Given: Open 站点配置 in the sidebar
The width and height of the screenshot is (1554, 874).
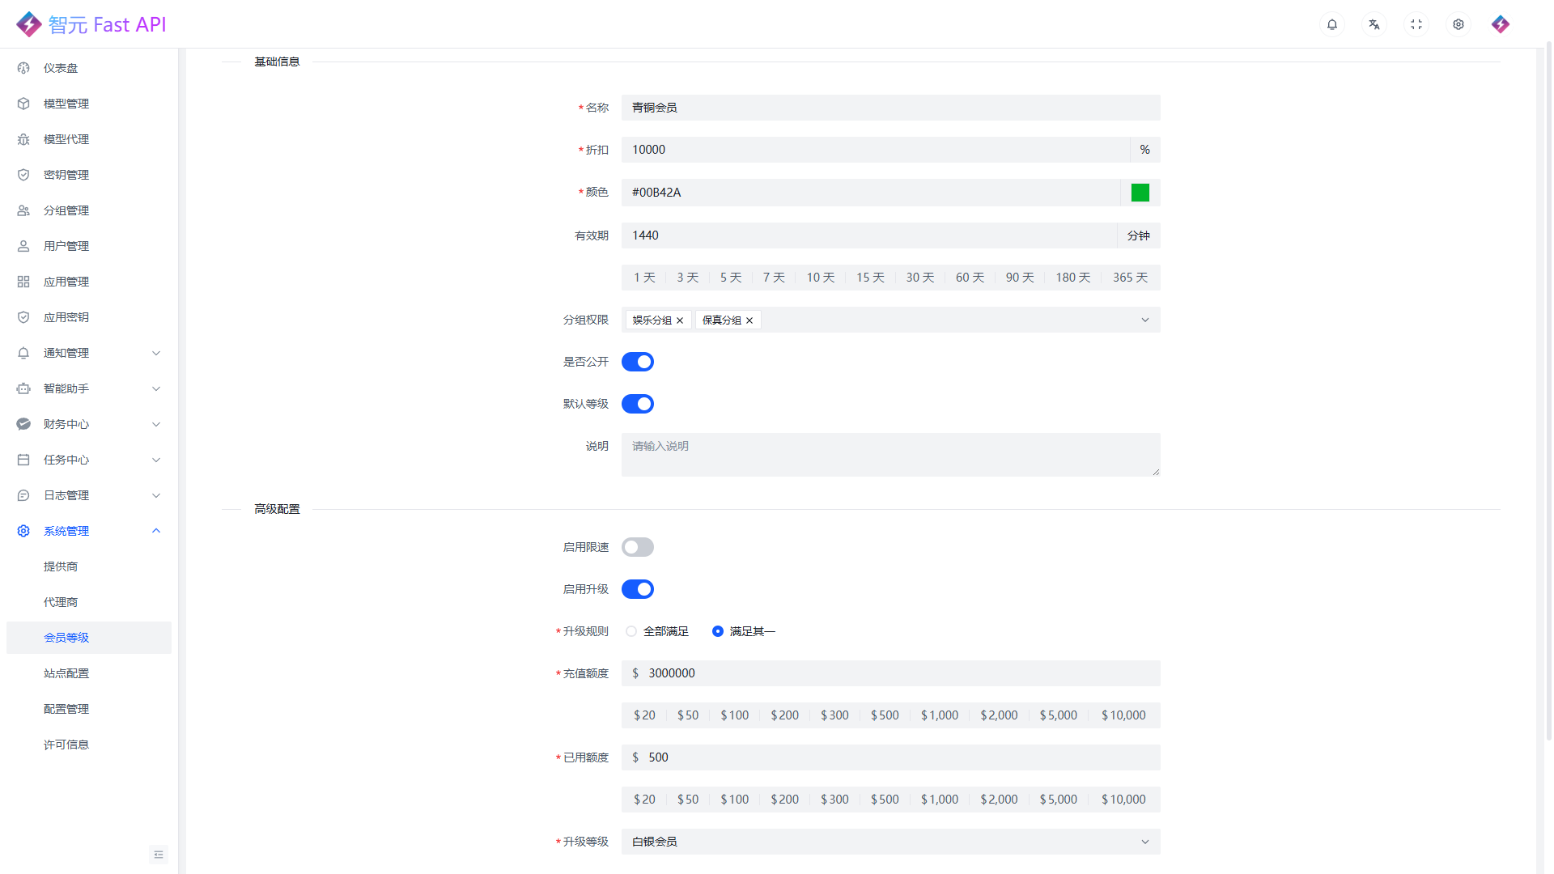Looking at the screenshot, I should click(x=66, y=673).
